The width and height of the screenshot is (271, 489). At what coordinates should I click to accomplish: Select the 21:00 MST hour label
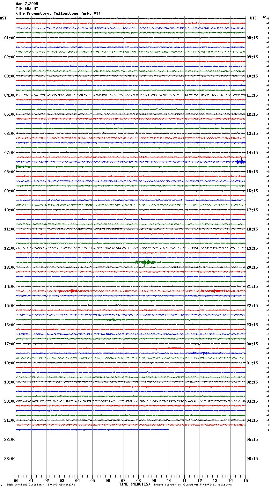tap(10, 420)
